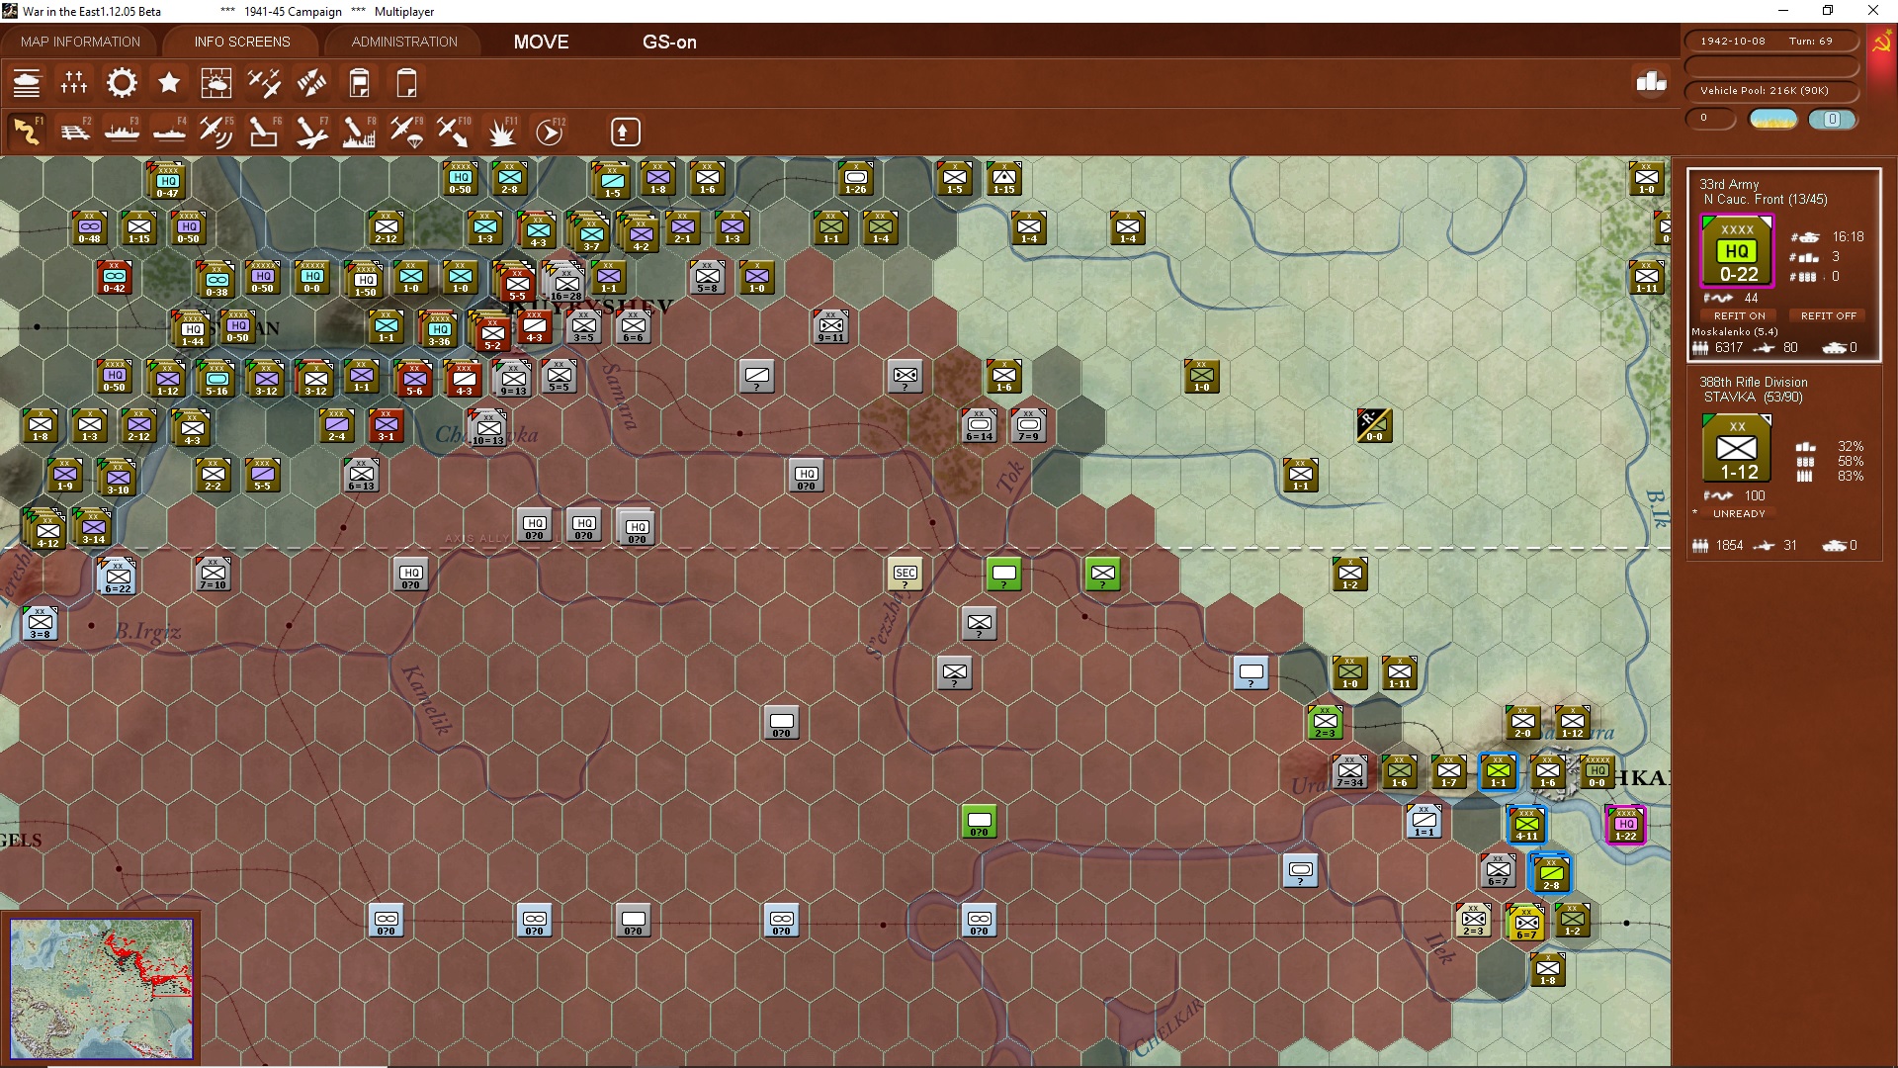Click the blue 0 indicator pill

[x=1832, y=120]
